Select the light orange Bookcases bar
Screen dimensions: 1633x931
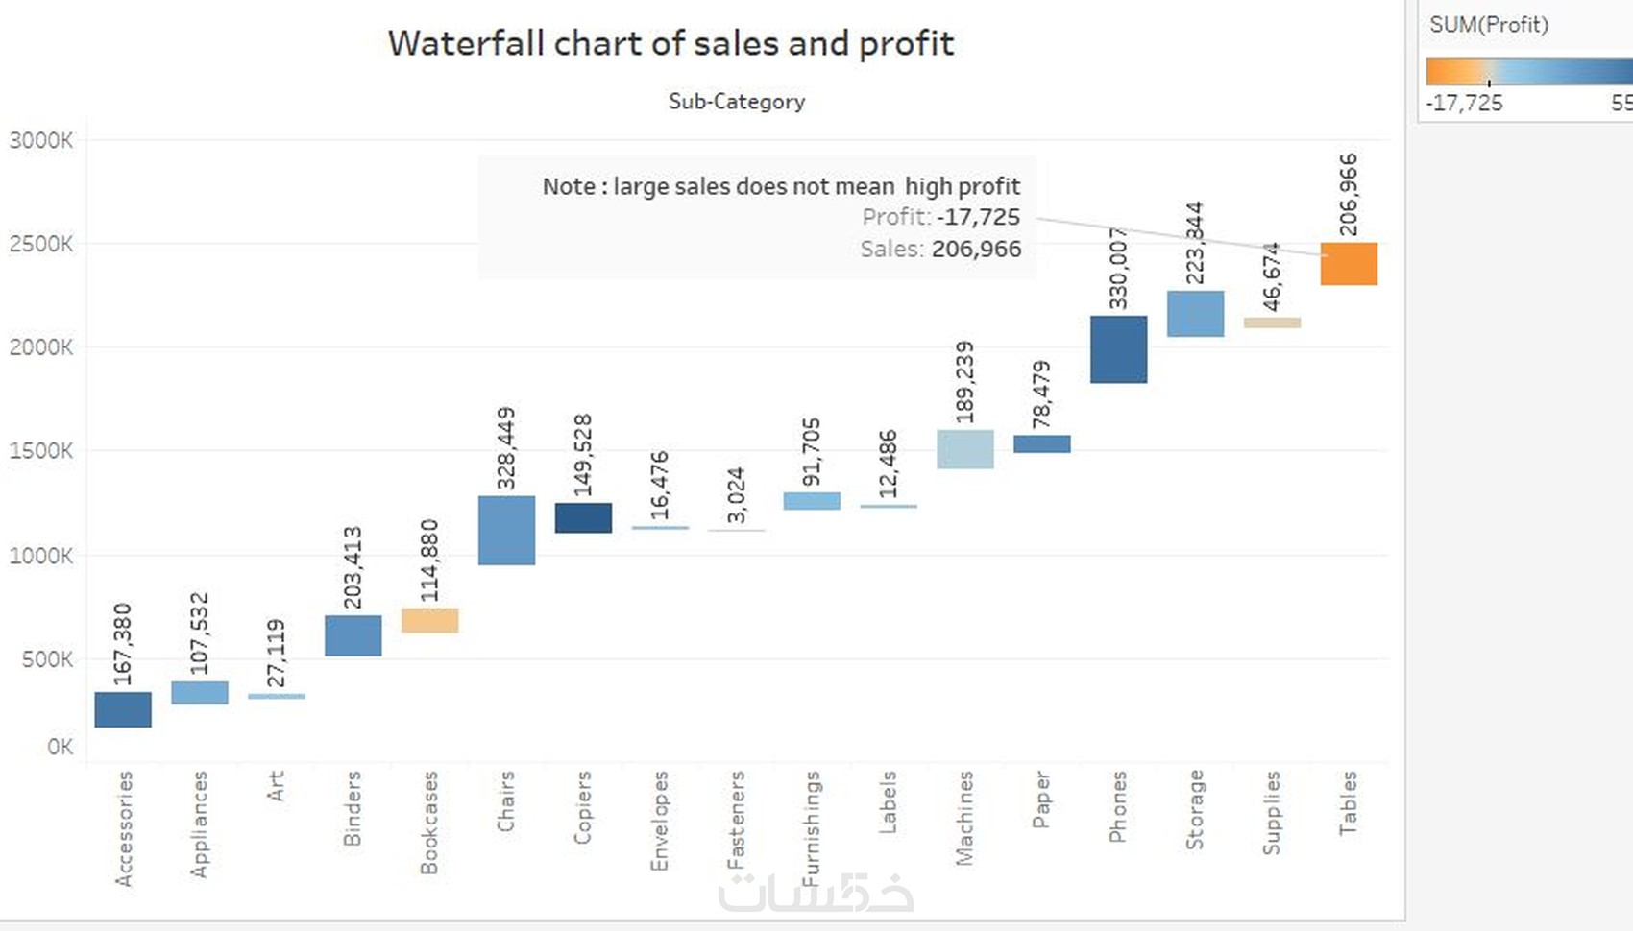click(x=429, y=620)
